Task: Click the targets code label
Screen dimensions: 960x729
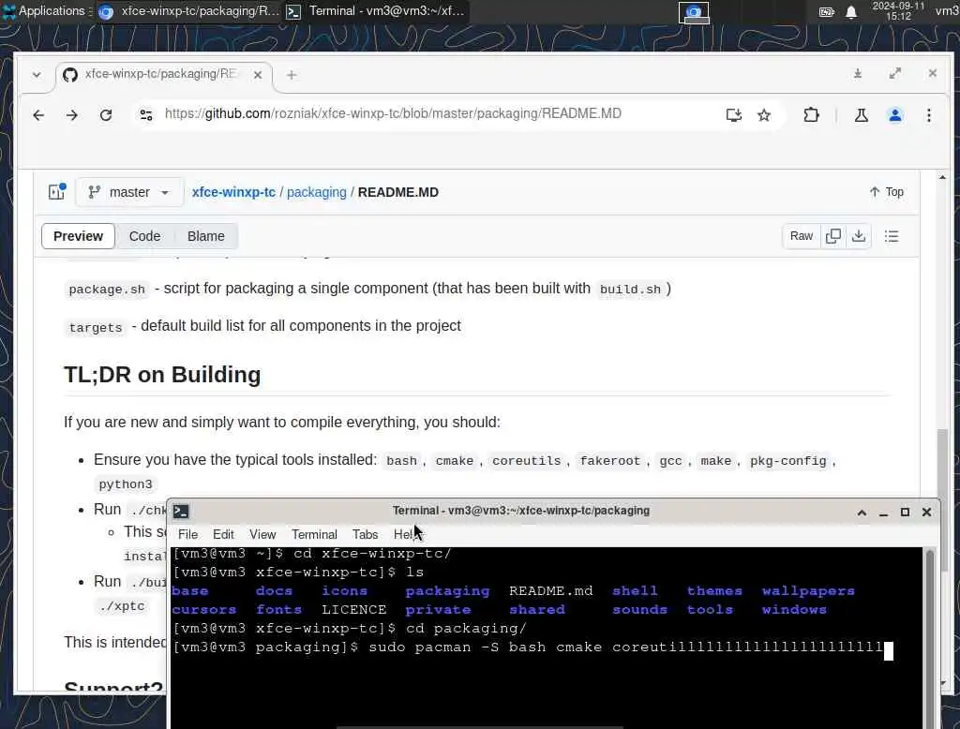Action: point(96,327)
